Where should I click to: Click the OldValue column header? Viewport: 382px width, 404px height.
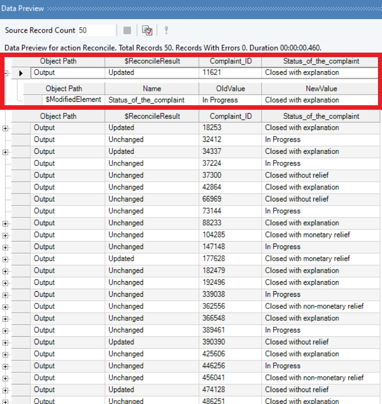pyautogui.click(x=230, y=89)
